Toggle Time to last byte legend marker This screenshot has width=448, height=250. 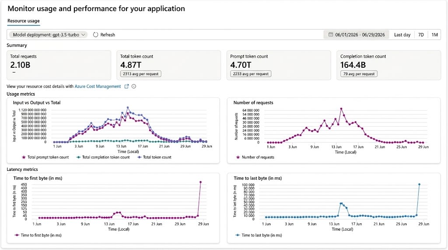tap(238, 235)
